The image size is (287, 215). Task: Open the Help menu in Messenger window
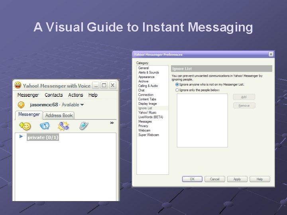click(x=93, y=95)
